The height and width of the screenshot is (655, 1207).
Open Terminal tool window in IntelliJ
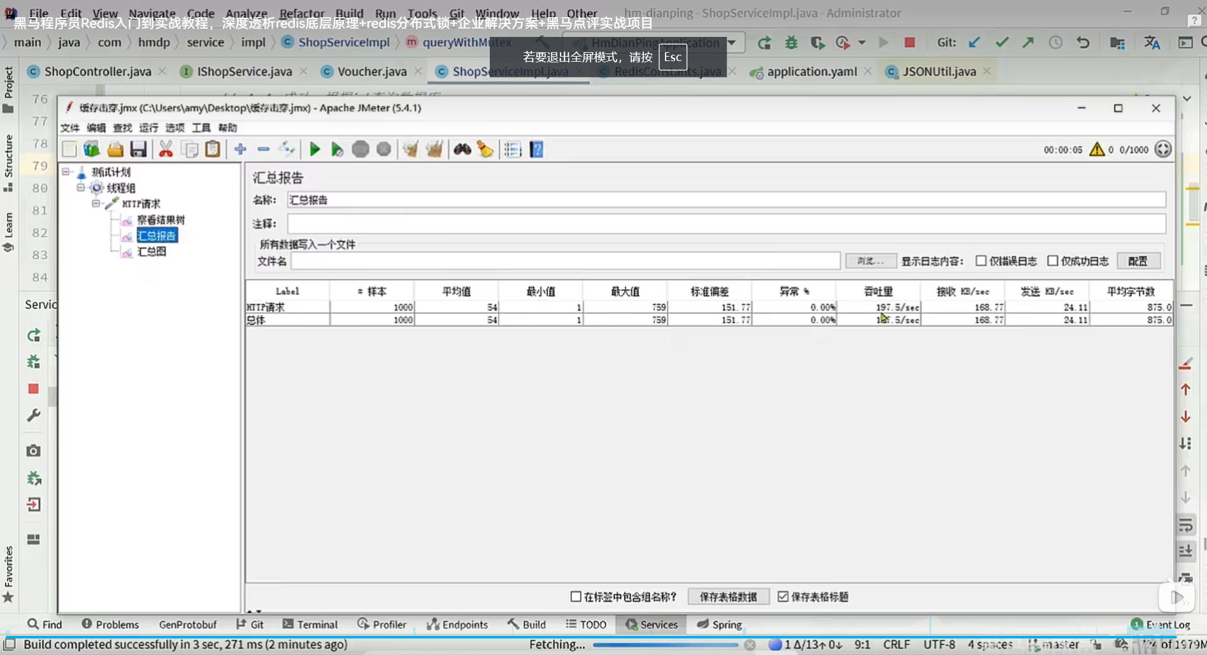coord(310,624)
